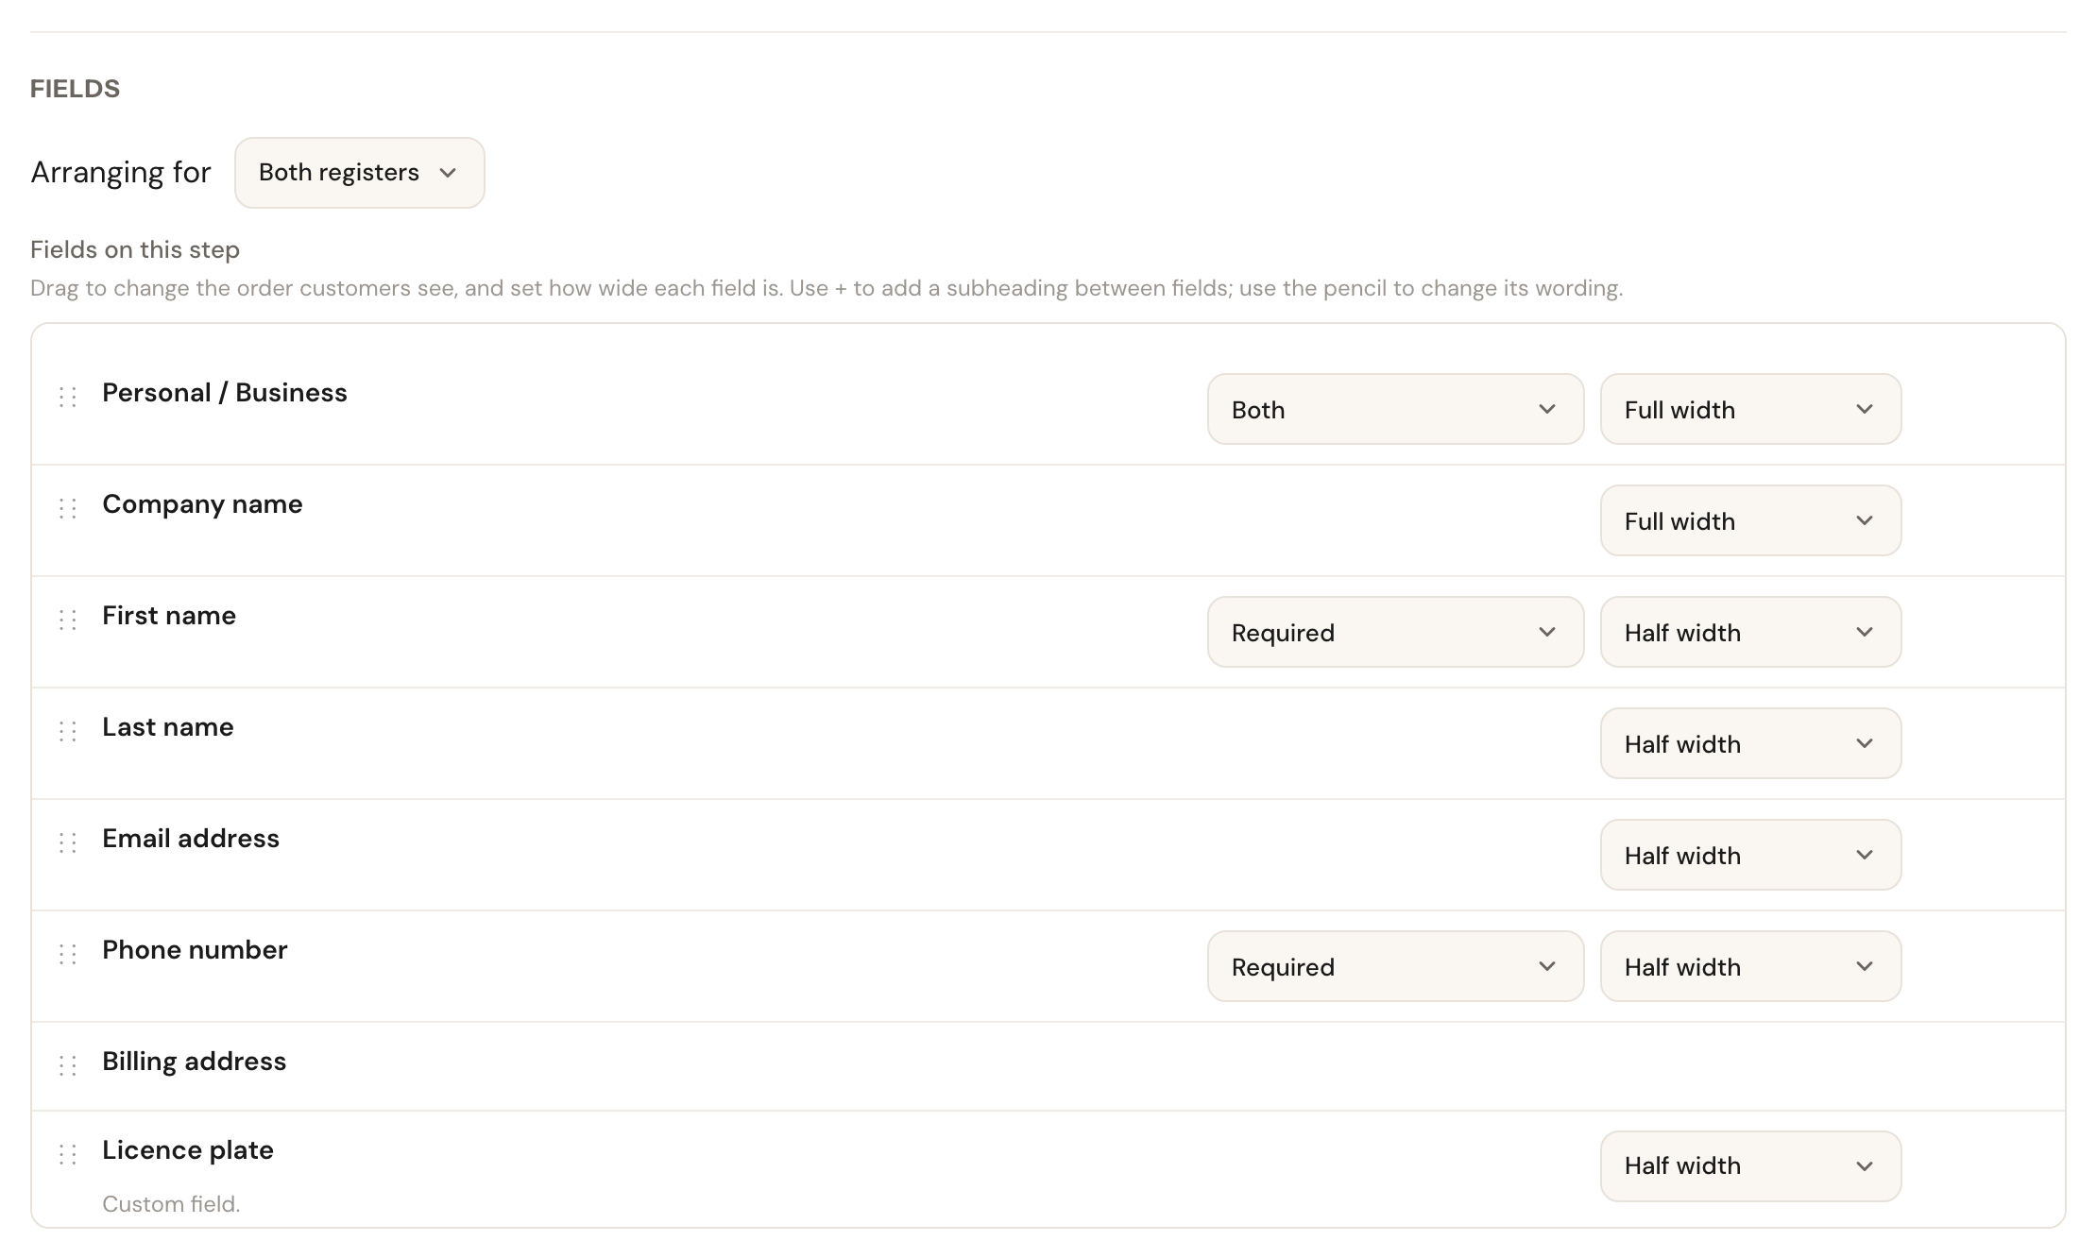Select the Email address field label

(191, 839)
